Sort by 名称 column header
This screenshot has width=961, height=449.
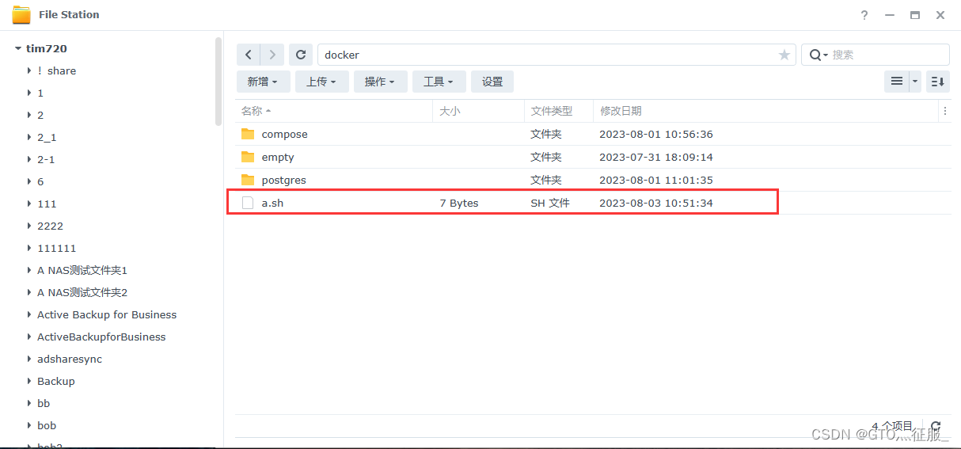[333, 111]
